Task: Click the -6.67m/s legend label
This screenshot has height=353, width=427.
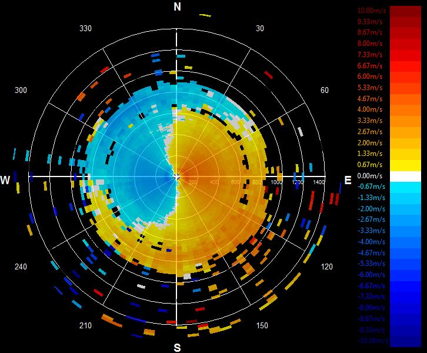Action: click(371, 286)
